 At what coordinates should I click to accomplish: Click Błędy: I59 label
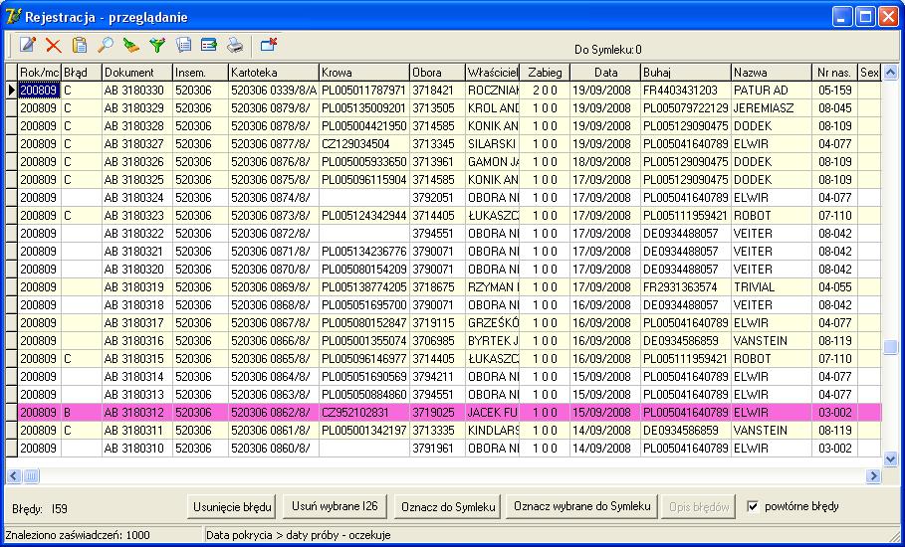click(x=40, y=509)
